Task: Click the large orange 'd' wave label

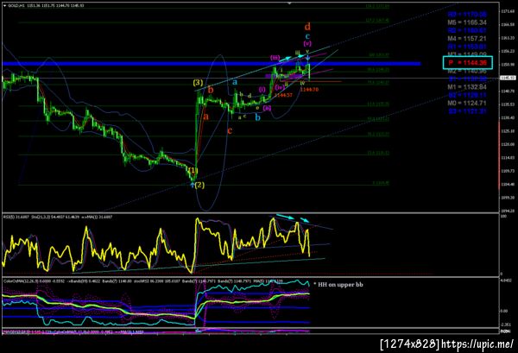Action: (x=307, y=27)
